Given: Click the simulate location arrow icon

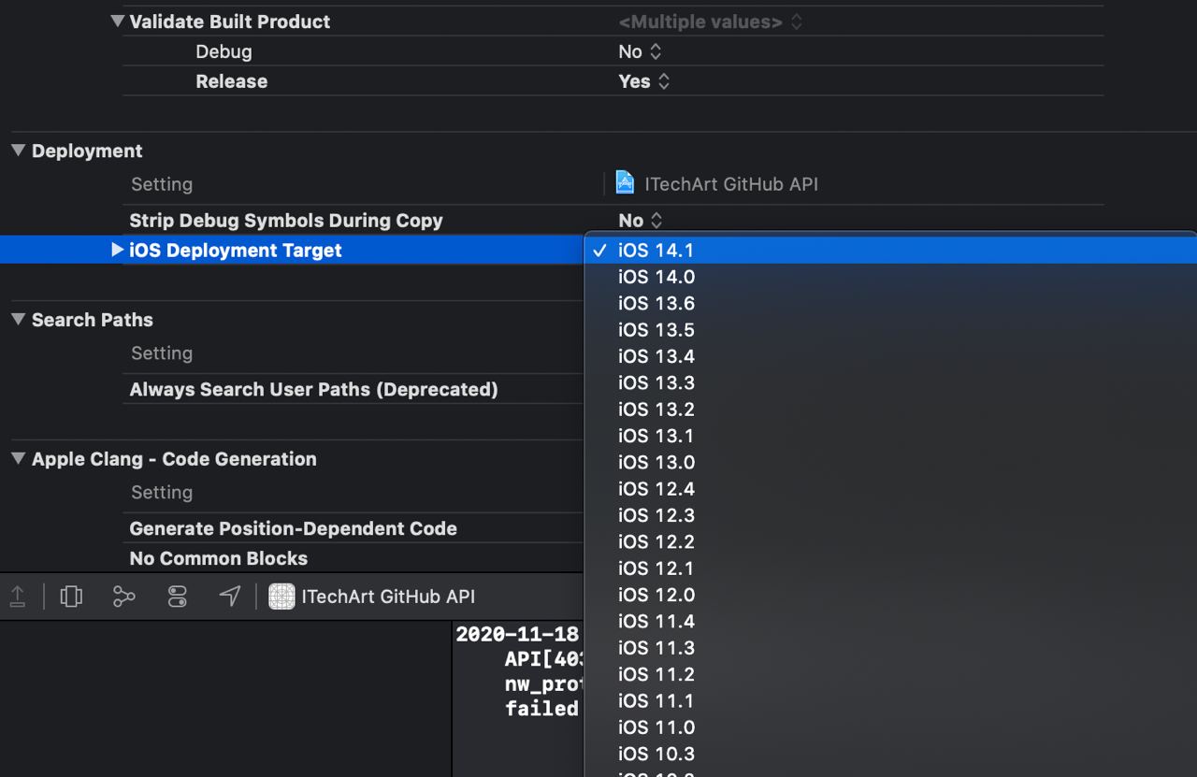Looking at the screenshot, I should [x=230, y=597].
